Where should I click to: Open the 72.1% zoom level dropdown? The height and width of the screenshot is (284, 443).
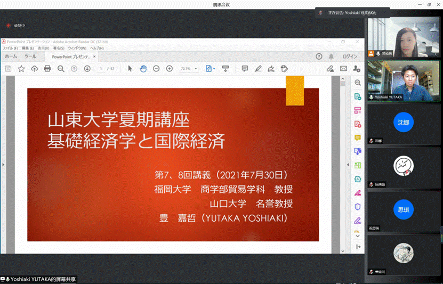click(189, 69)
